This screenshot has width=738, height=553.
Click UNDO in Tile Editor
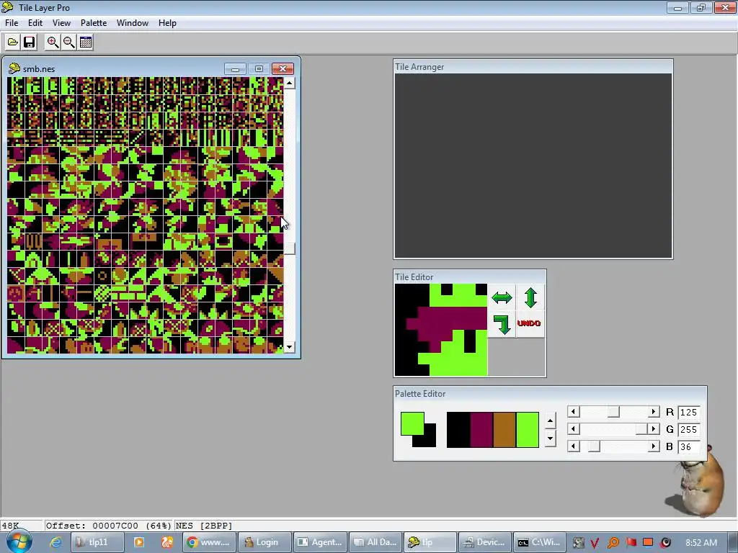[529, 323]
